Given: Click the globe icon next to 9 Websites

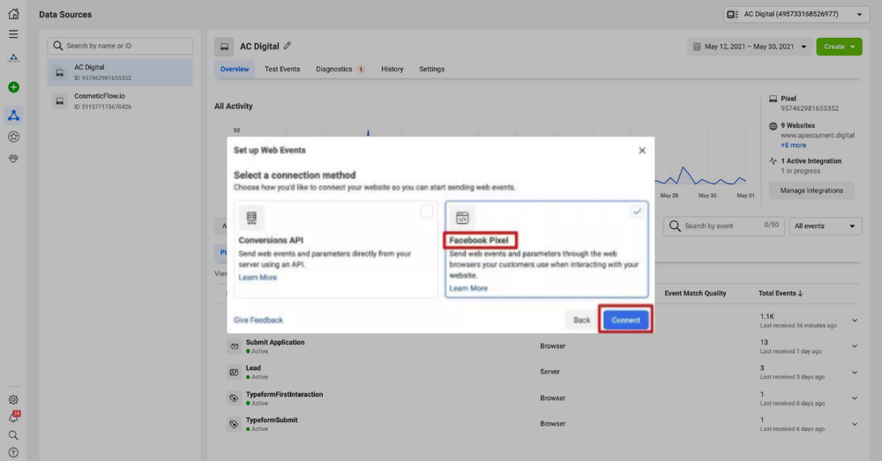Looking at the screenshot, I should tap(773, 126).
